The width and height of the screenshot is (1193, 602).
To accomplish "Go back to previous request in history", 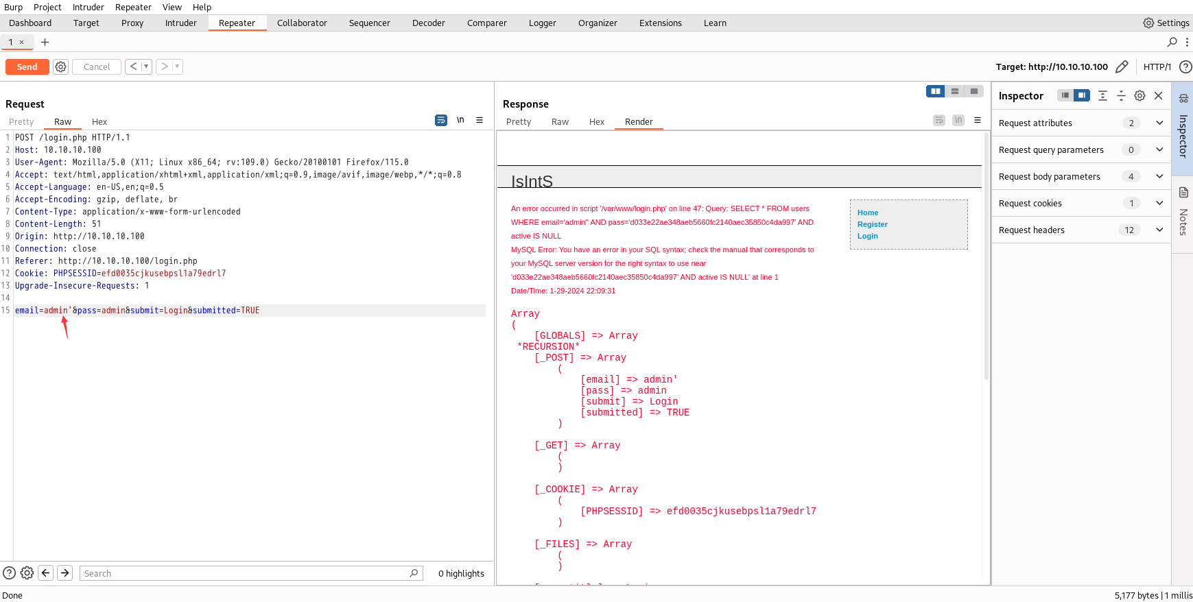I will (134, 67).
